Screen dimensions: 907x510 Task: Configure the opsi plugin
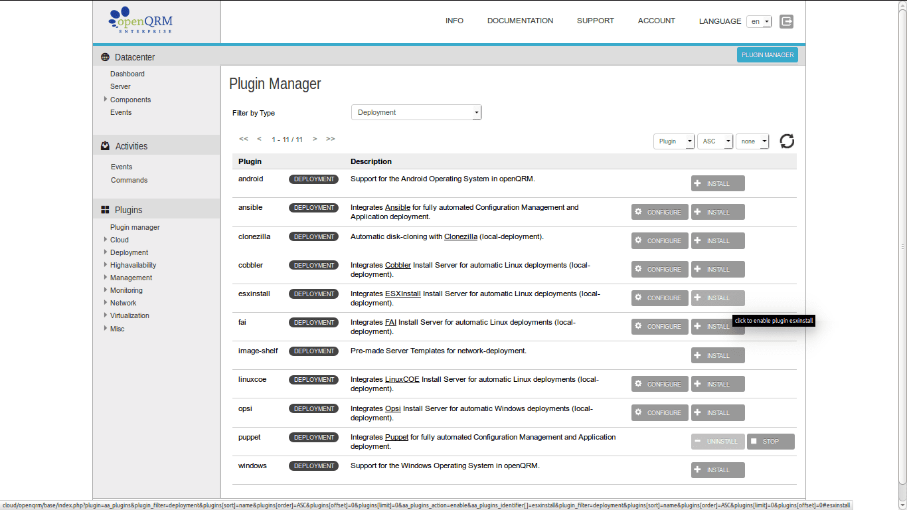click(x=659, y=412)
